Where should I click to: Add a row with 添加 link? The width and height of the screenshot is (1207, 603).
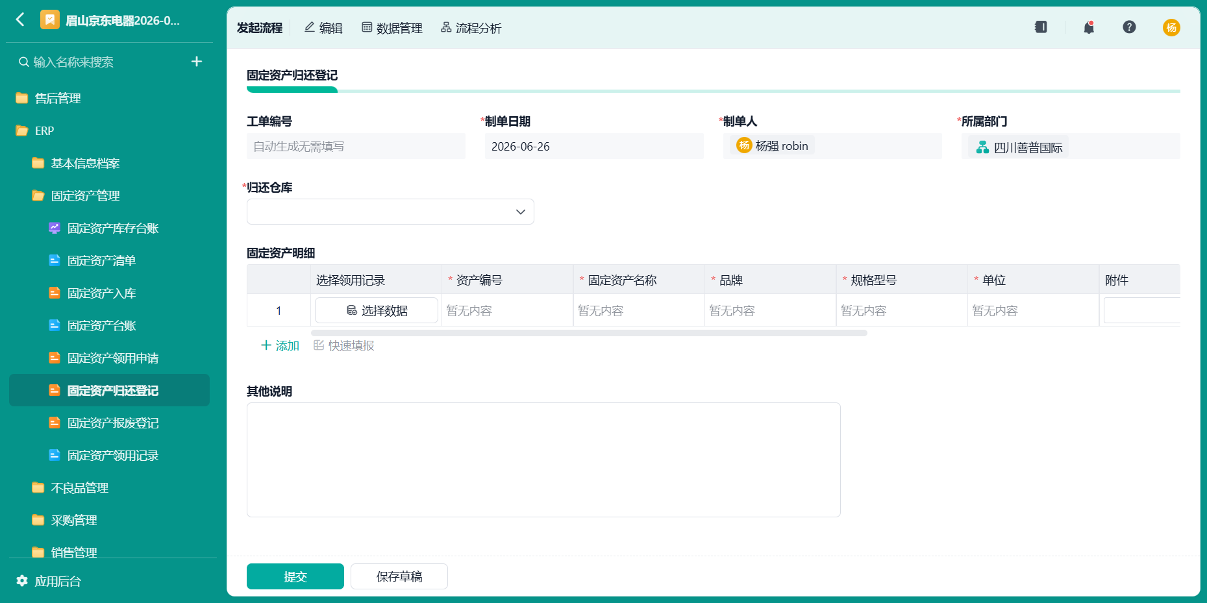point(280,345)
